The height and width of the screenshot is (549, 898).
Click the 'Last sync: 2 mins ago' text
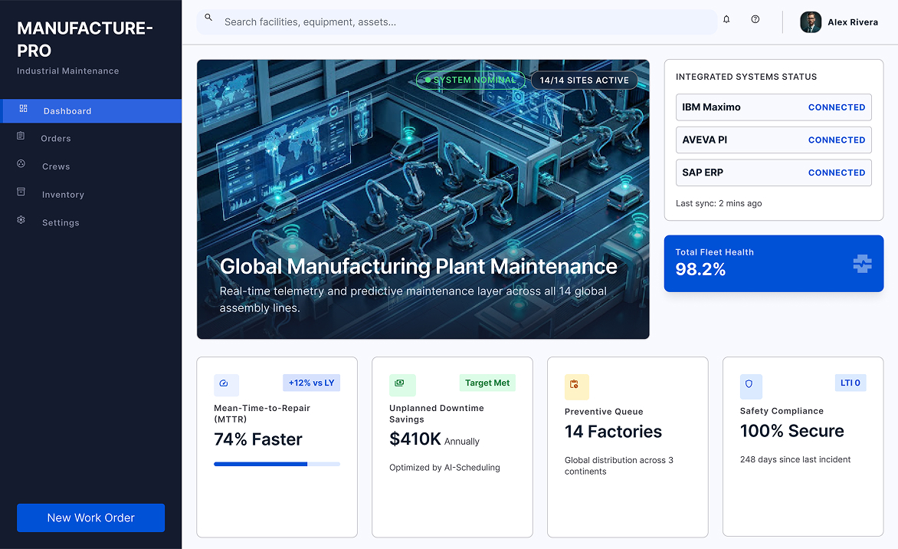click(719, 203)
